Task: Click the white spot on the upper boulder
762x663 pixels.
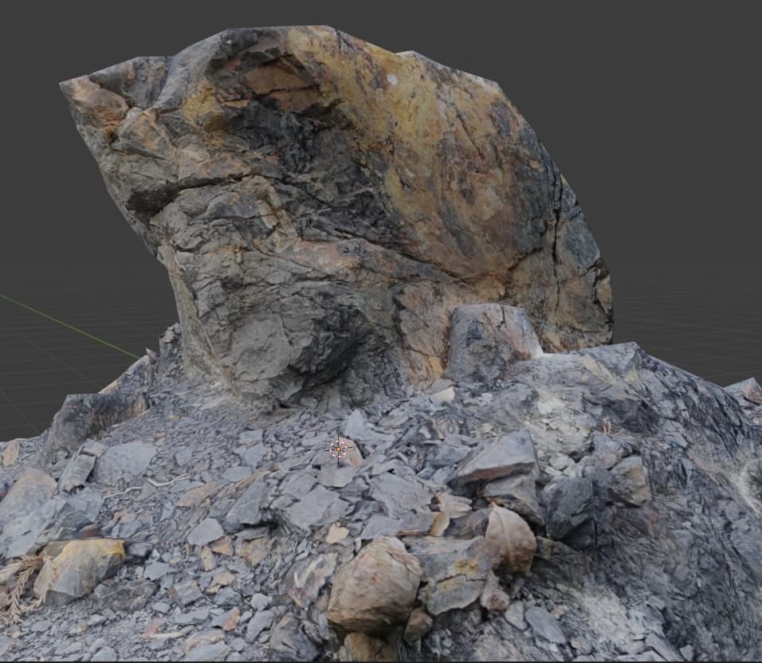Action: click(392, 79)
